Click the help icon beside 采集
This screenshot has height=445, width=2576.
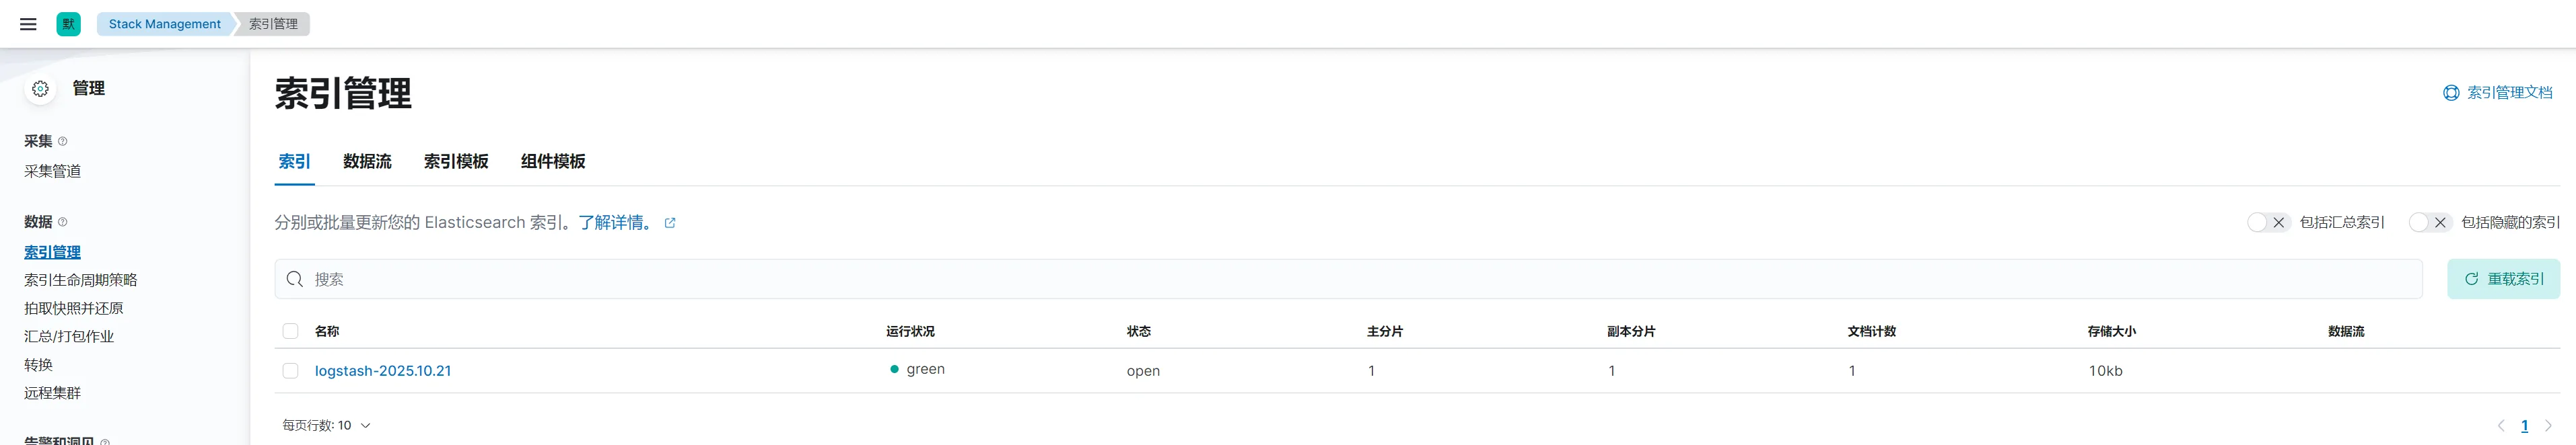(63, 142)
